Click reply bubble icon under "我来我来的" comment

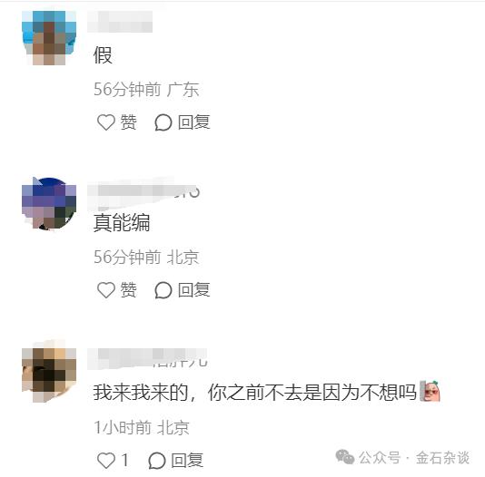(x=157, y=461)
